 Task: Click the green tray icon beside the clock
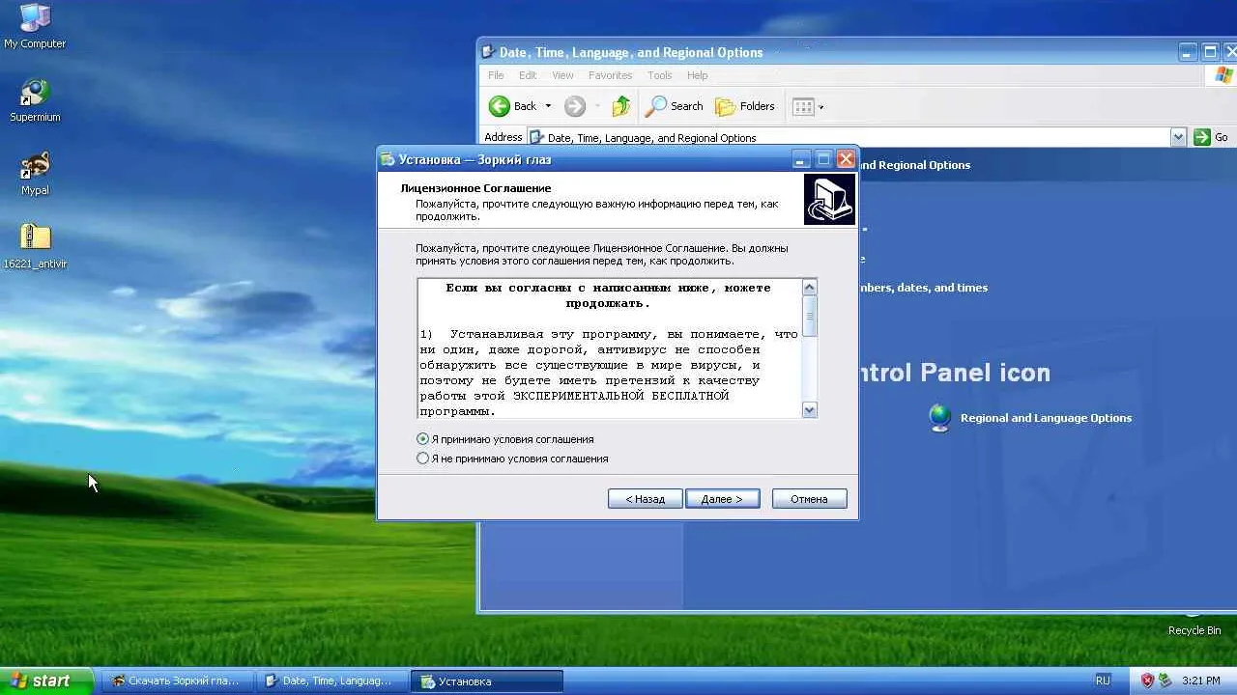tap(1165, 681)
